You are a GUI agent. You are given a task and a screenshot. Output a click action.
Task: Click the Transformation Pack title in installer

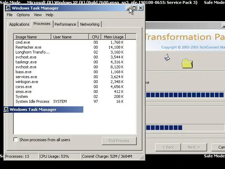[x=185, y=37]
